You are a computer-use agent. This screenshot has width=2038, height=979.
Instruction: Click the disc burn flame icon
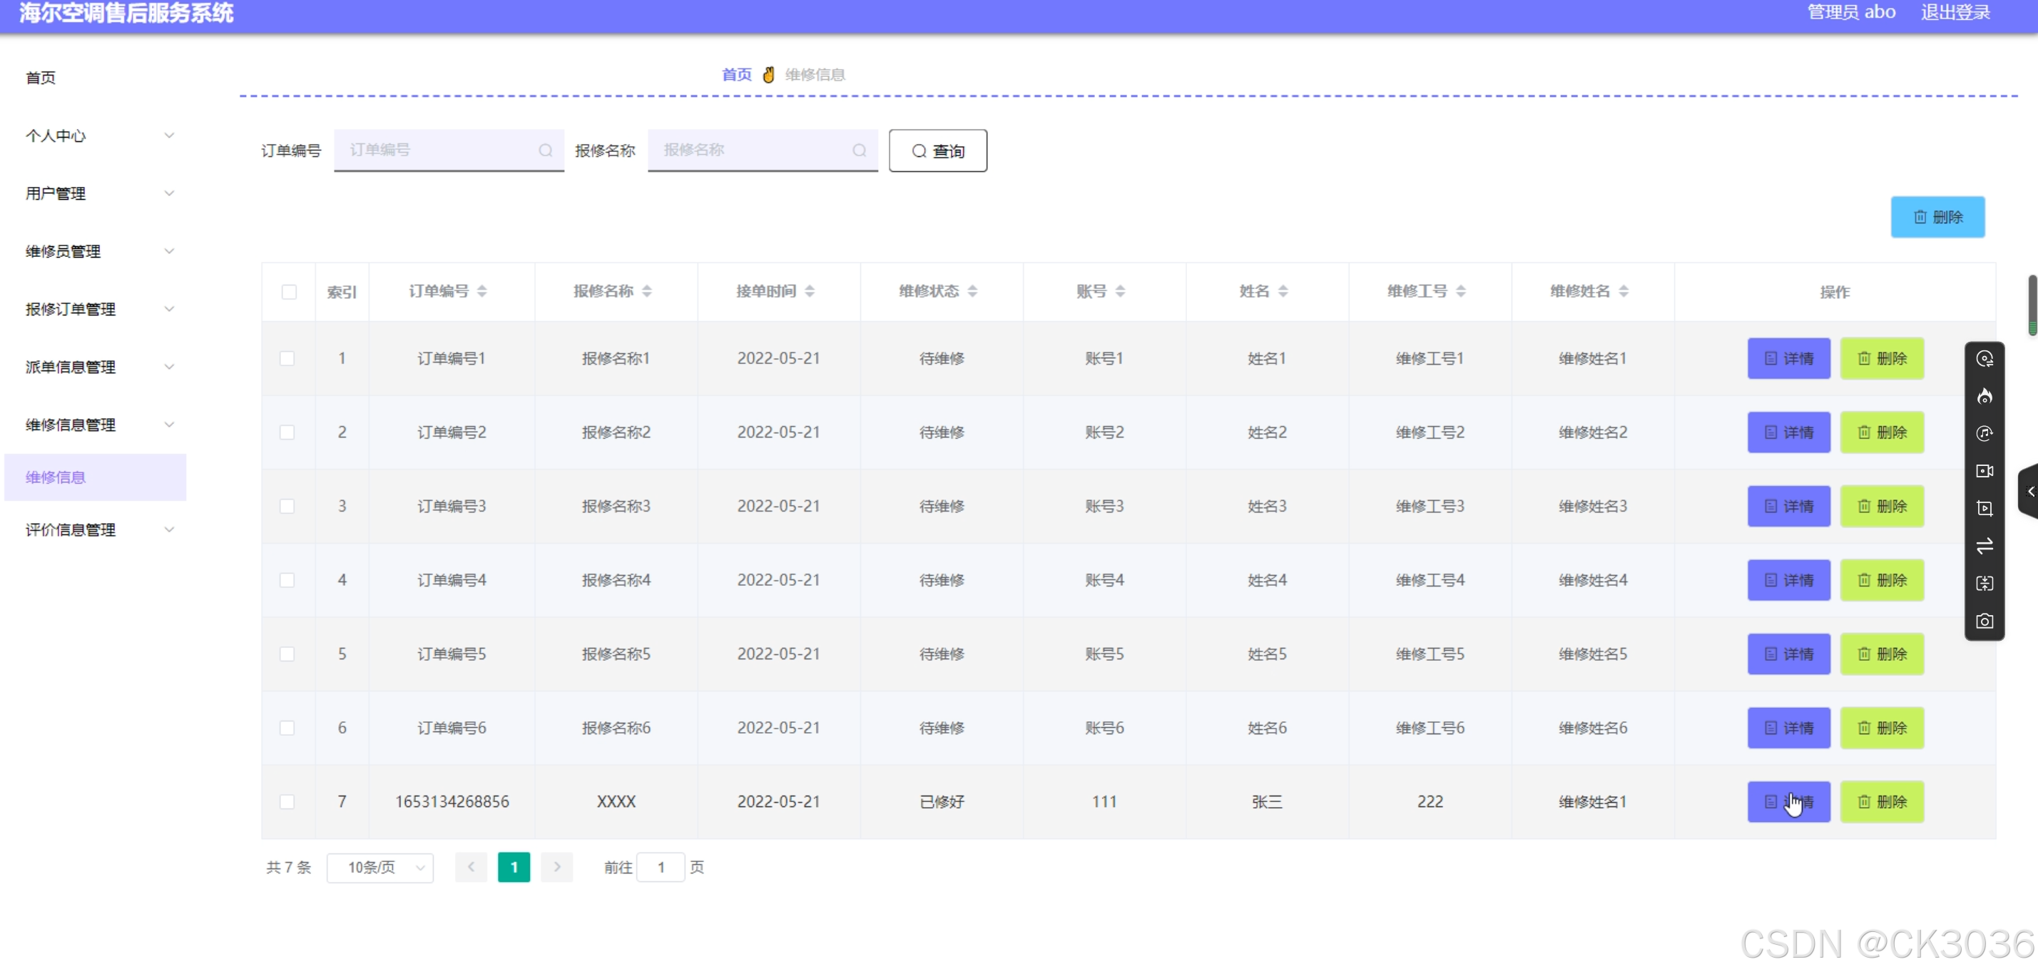coord(1984,397)
